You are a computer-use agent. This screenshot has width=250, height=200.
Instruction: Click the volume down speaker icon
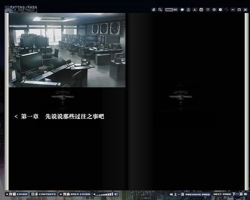[94, 194]
